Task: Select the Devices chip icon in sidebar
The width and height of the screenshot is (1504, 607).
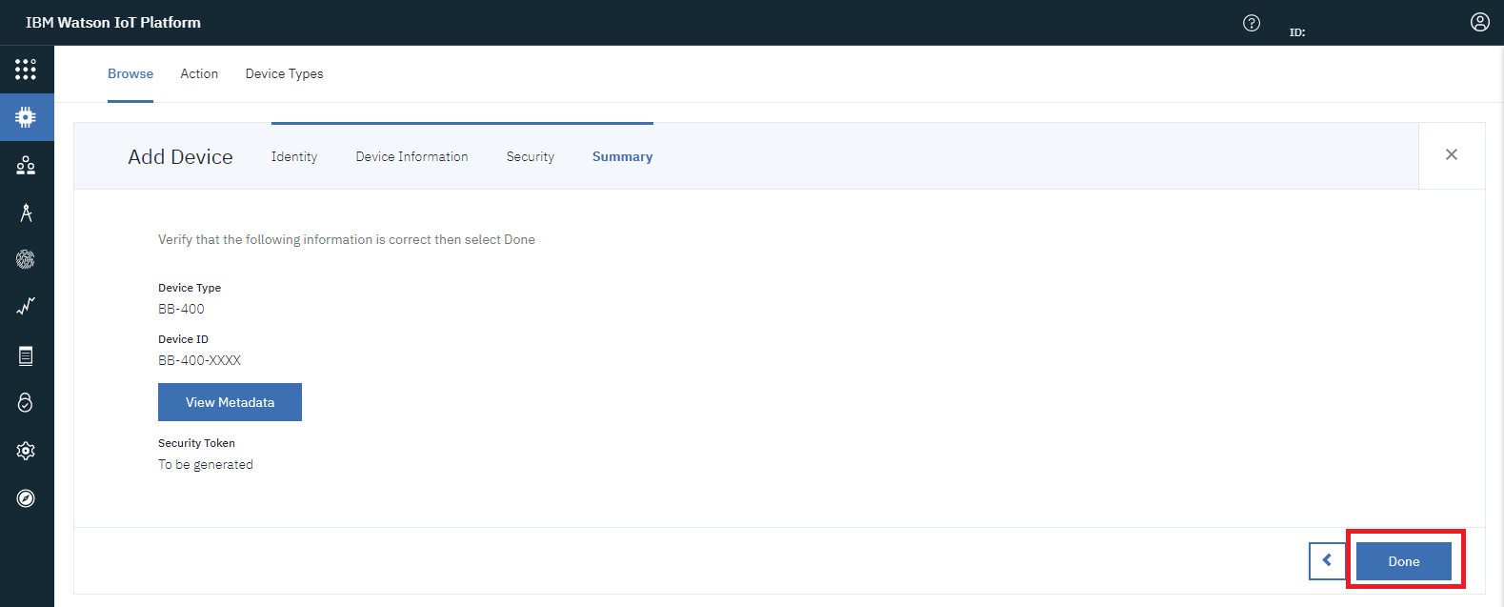Action: click(x=26, y=117)
